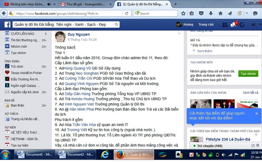Open Internet Explorer from the taskbar
Screen dimensions: 262x162
click(105, 155)
